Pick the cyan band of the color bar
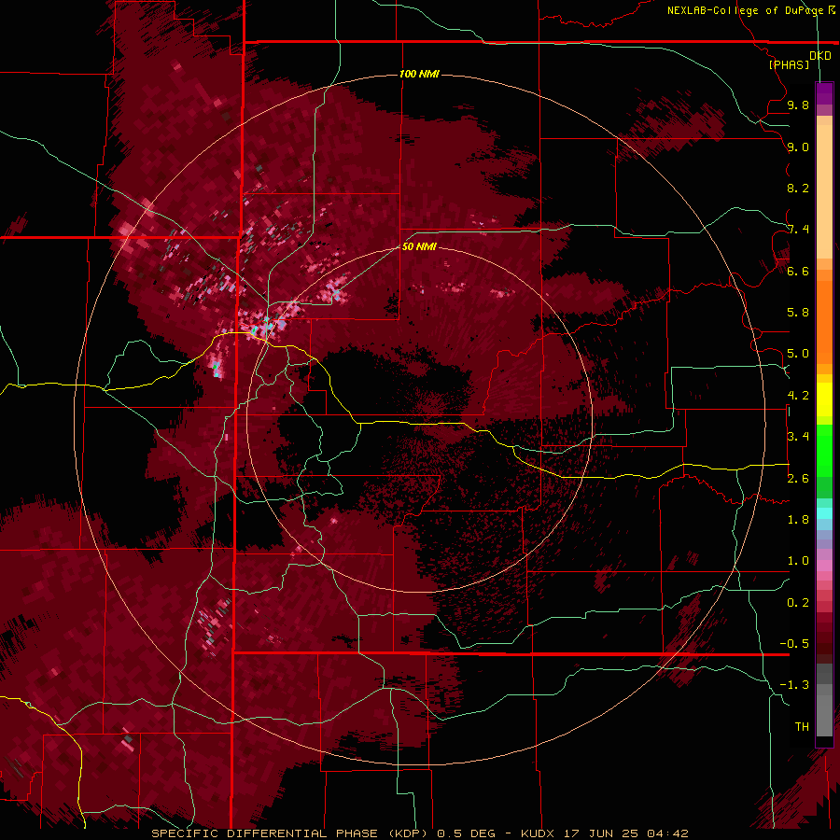The width and height of the screenshot is (840, 840). [824, 513]
